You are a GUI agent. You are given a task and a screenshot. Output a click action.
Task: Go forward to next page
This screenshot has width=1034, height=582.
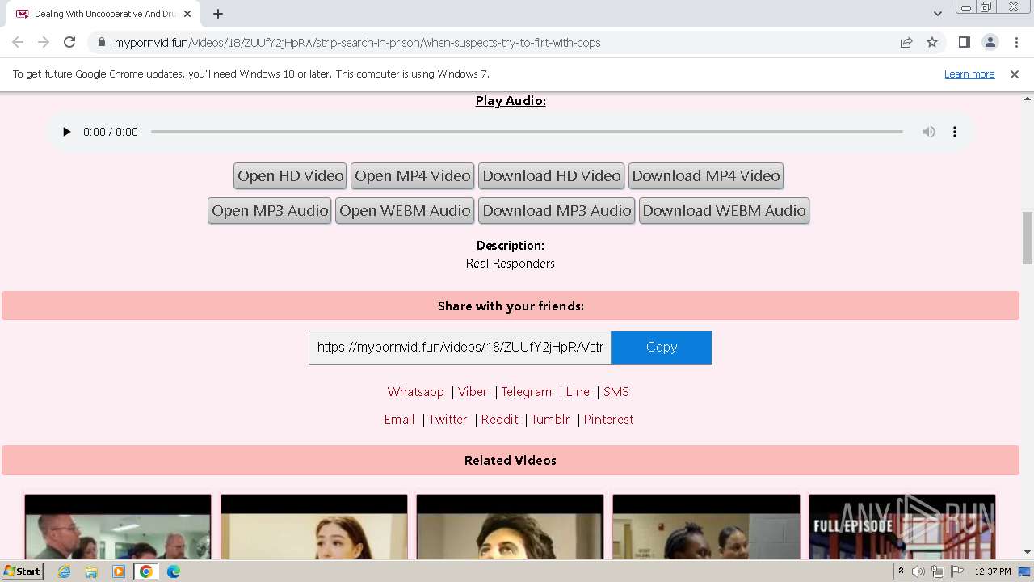point(44,43)
